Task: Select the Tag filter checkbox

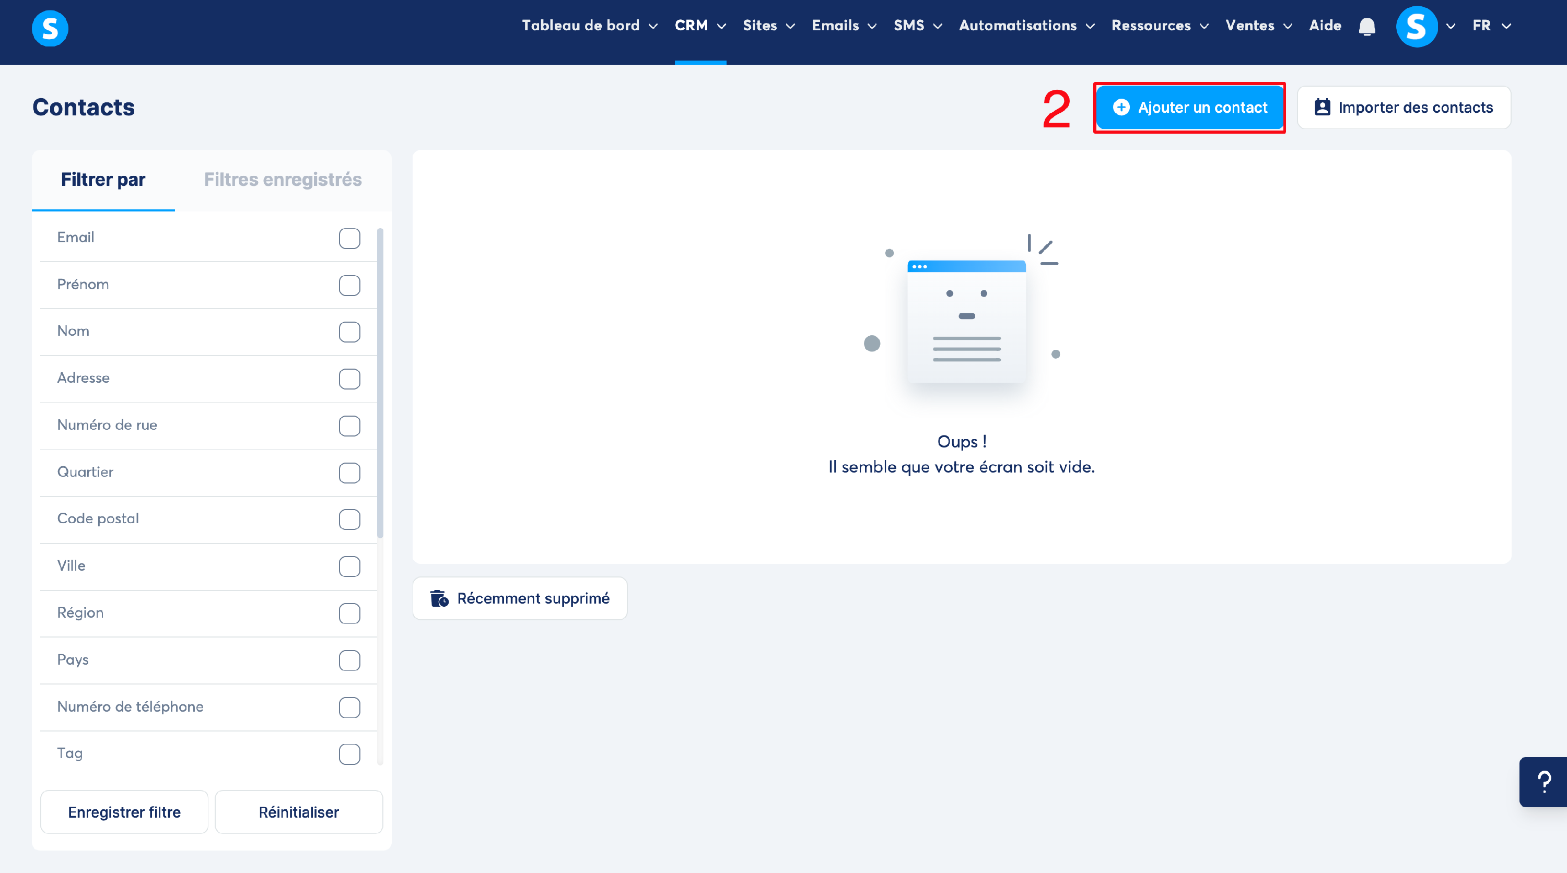Action: tap(349, 754)
